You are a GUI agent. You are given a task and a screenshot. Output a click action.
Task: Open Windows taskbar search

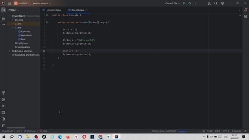[12, 136]
